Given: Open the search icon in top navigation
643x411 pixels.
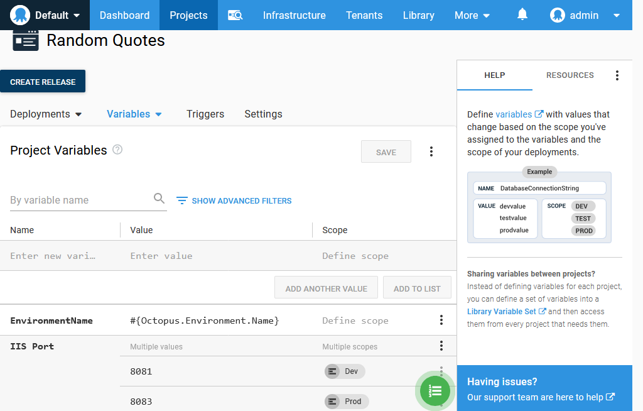Looking at the screenshot, I should click(x=235, y=15).
